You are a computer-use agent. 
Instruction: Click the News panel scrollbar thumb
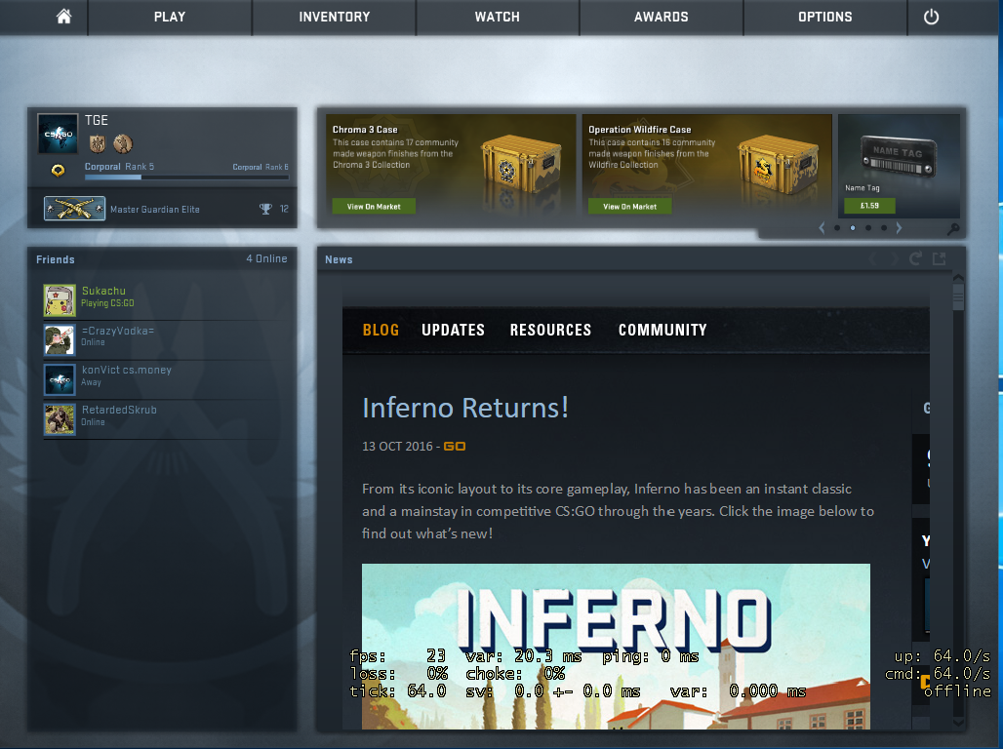(958, 297)
